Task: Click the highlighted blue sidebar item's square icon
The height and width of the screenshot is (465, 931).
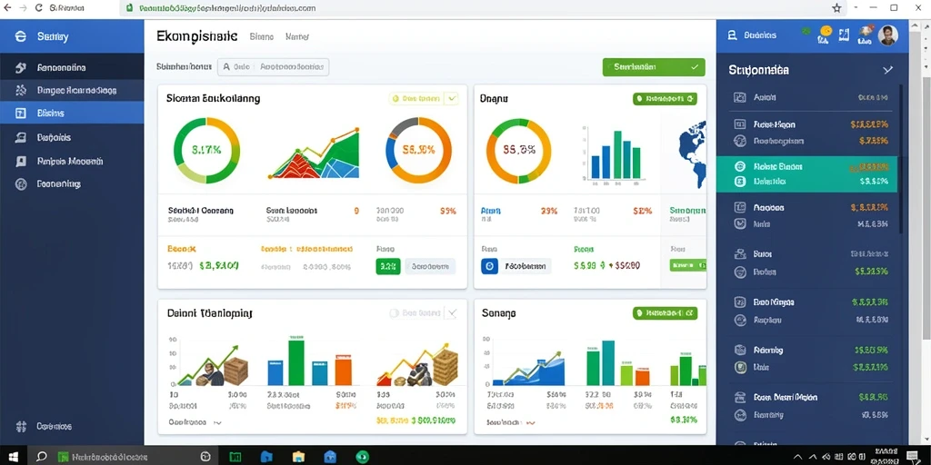Action: coord(21,113)
